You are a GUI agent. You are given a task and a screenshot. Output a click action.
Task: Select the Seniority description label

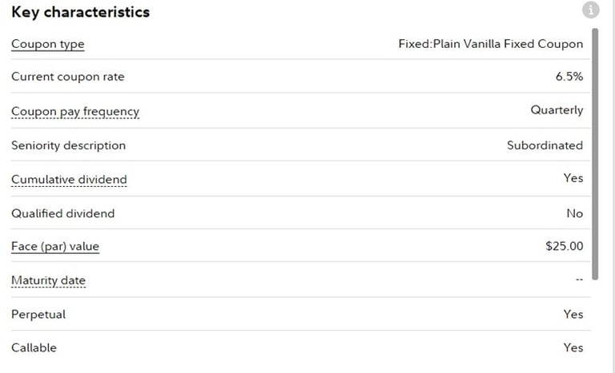[x=69, y=145]
